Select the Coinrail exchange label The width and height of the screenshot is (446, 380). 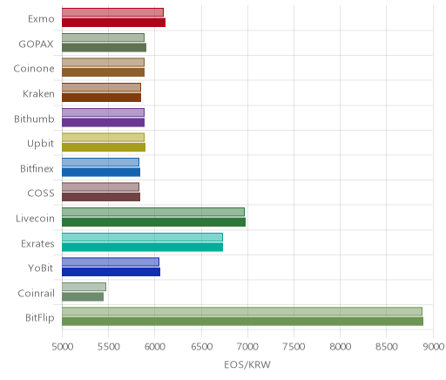pos(36,293)
